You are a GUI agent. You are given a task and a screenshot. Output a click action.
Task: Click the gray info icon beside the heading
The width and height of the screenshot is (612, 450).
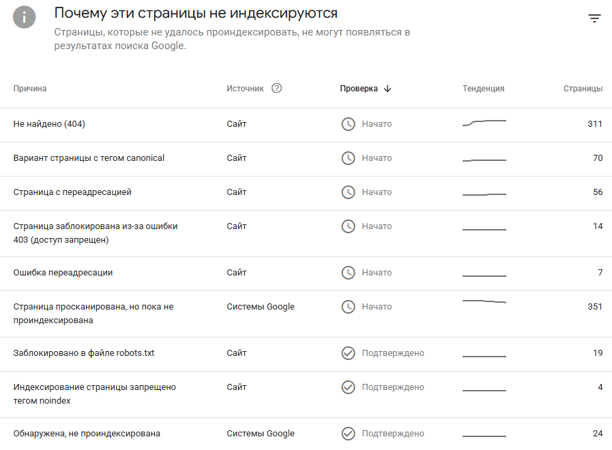(x=24, y=17)
